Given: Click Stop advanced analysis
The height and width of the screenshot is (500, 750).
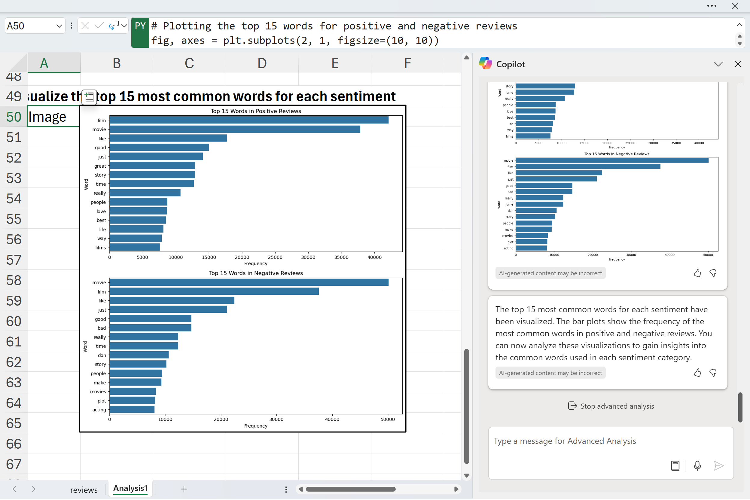Looking at the screenshot, I should pos(611,406).
